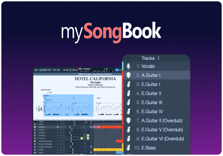
Task: Click the A.Guitar I acoustic guitar icon
Action: pyautogui.click(x=128, y=75)
